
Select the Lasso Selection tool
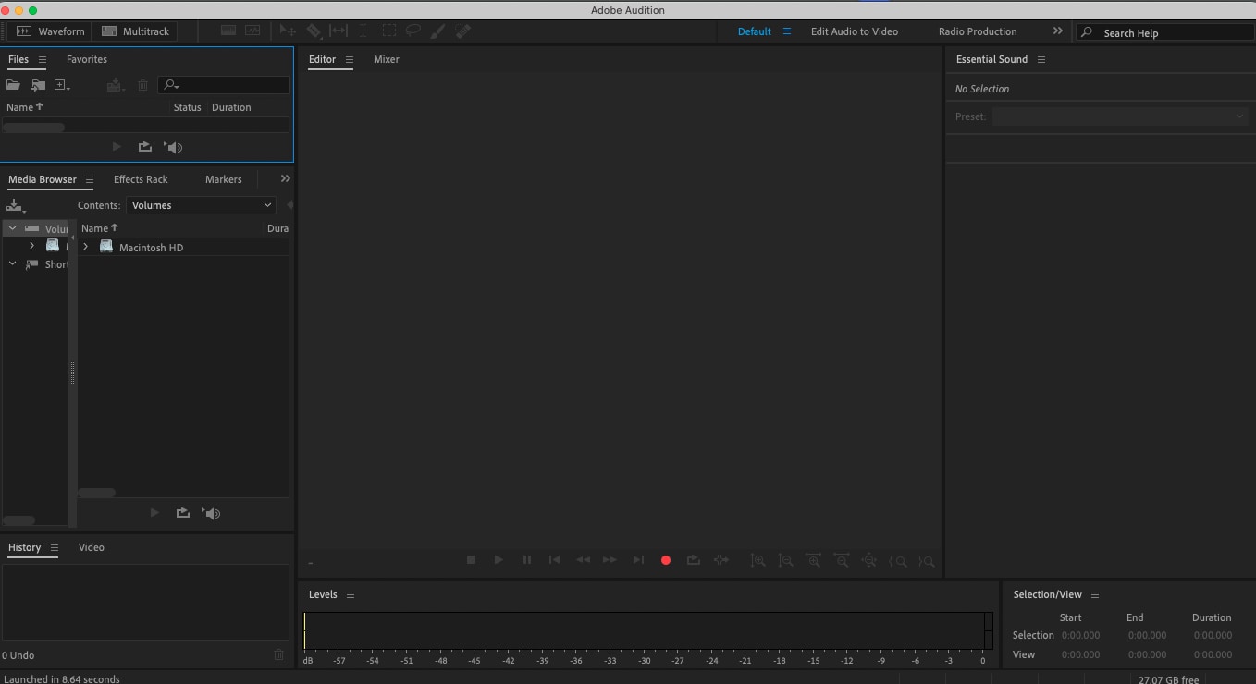413,31
